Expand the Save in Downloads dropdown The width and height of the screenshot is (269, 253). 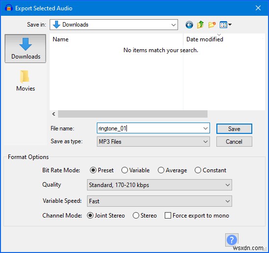[x=114, y=25]
